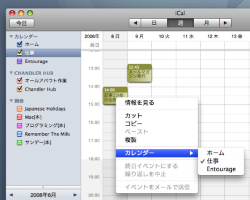This screenshot has width=250, height=200.
Task: Toggle the 仕事 calendar checkbox
Action: tap(19, 53)
